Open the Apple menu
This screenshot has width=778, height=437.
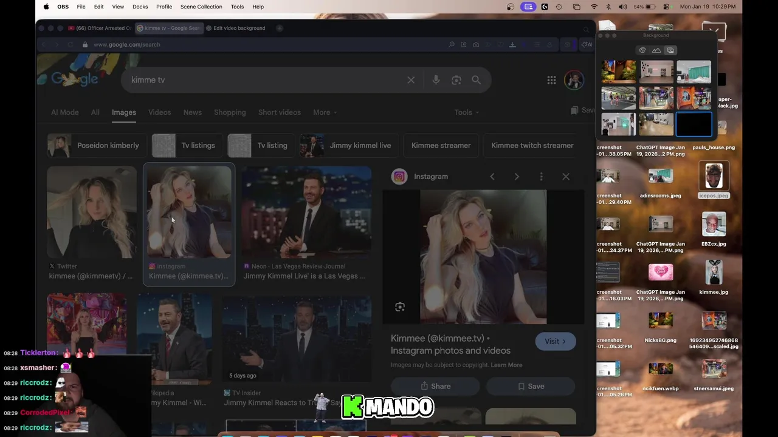[46, 7]
